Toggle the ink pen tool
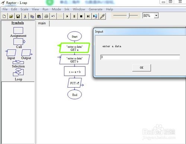Screen dimensions: 186x144 click(x=102, y=16)
